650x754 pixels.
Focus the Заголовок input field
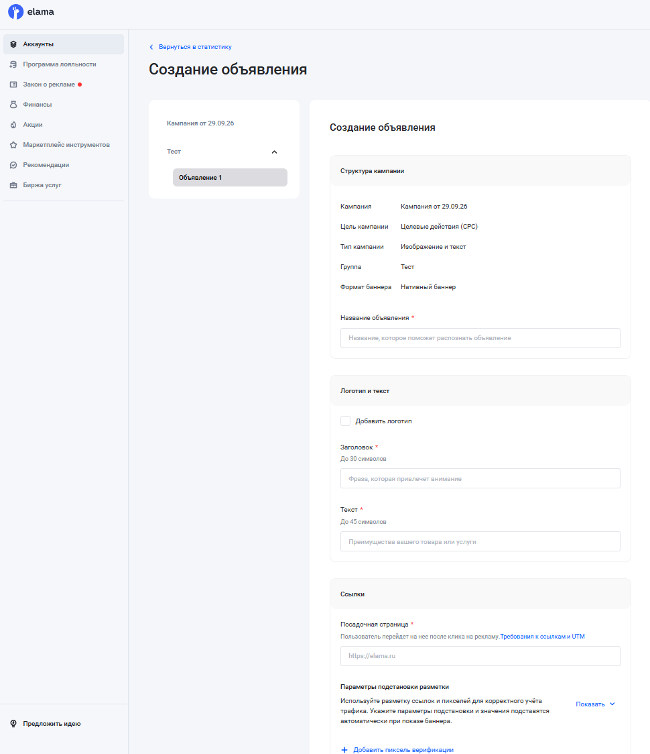tap(480, 478)
